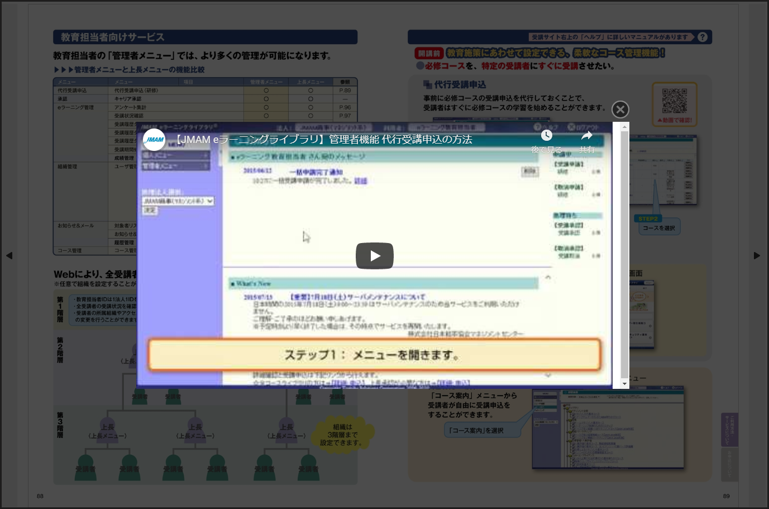Add video to Watch Later (後で見る)
769x509 pixels.
coord(546,141)
